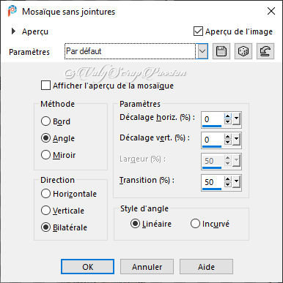Expand the Aperçu preview section
This screenshot has height=283, width=283.
[14, 31]
